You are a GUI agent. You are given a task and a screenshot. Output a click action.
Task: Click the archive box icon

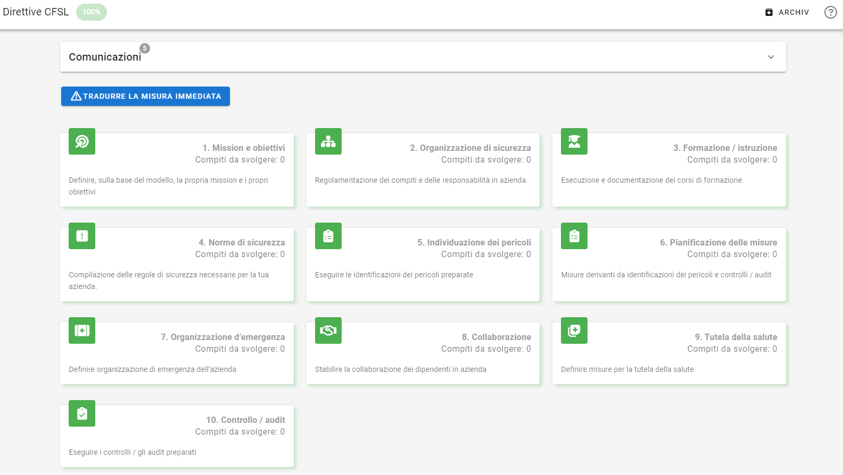point(769,12)
